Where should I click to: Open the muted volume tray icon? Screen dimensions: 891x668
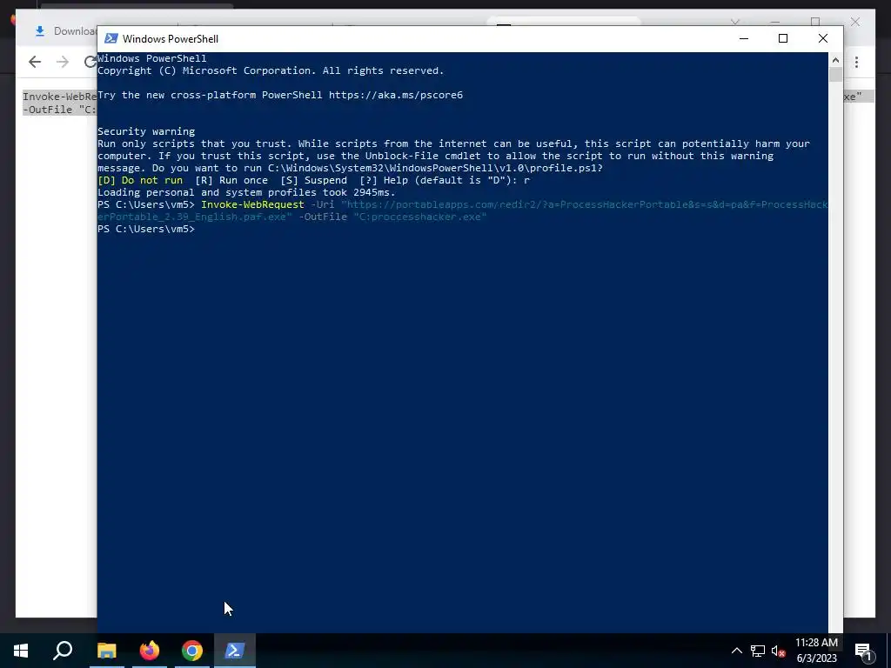[779, 651]
